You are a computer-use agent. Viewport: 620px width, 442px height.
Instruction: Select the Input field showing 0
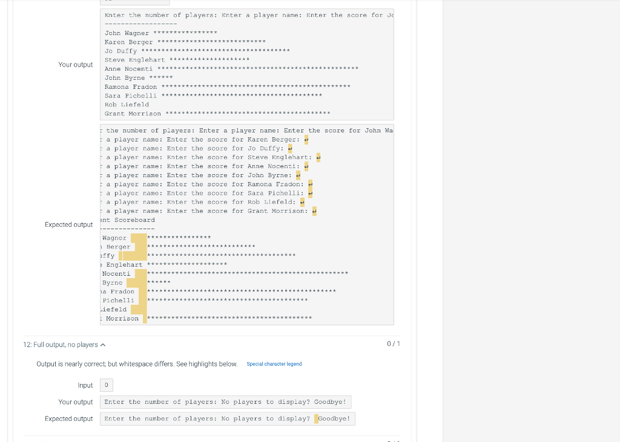tap(106, 385)
